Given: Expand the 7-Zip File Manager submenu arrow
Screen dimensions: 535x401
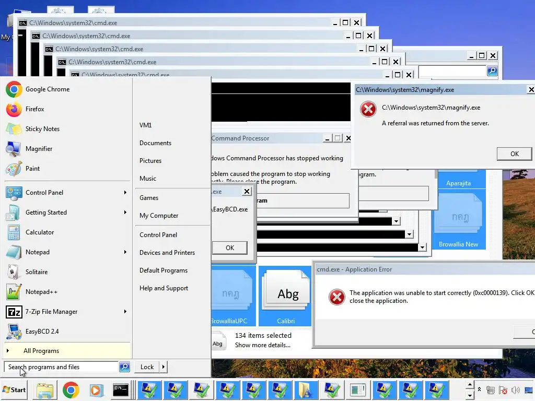Looking at the screenshot, I should [125, 312].
